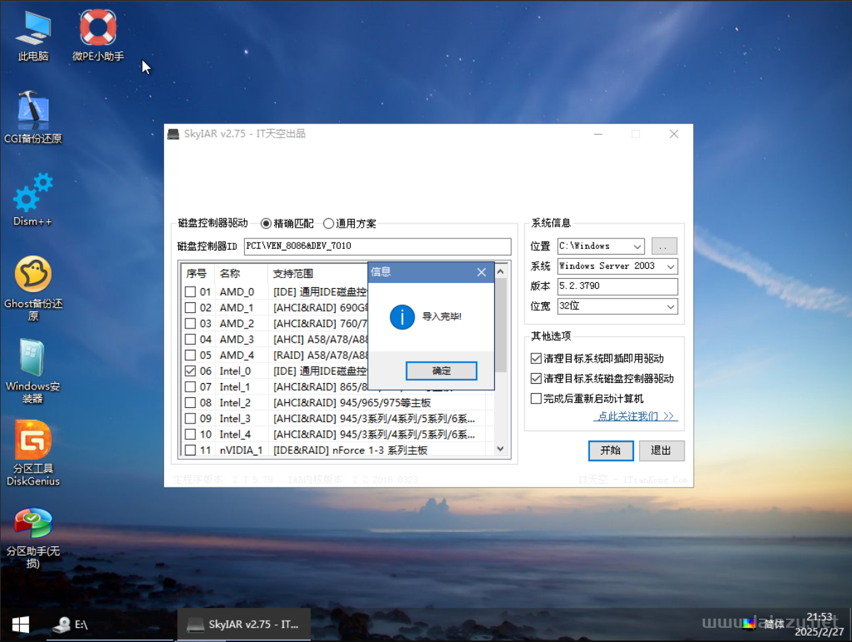Click the driver list scrollbar thumb

(500, 325)
